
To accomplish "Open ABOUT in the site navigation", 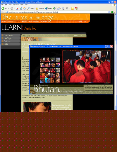I will (24, 21).
